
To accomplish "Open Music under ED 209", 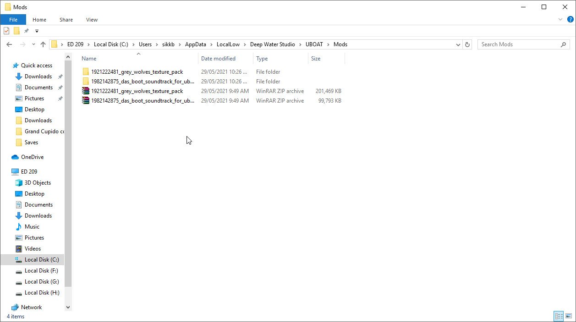I will [x=32, y=227].
